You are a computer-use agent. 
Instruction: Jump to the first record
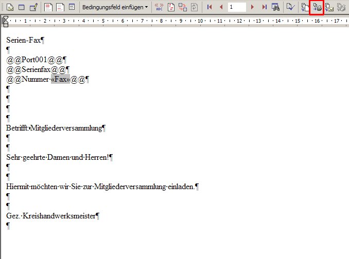point(210,7)
